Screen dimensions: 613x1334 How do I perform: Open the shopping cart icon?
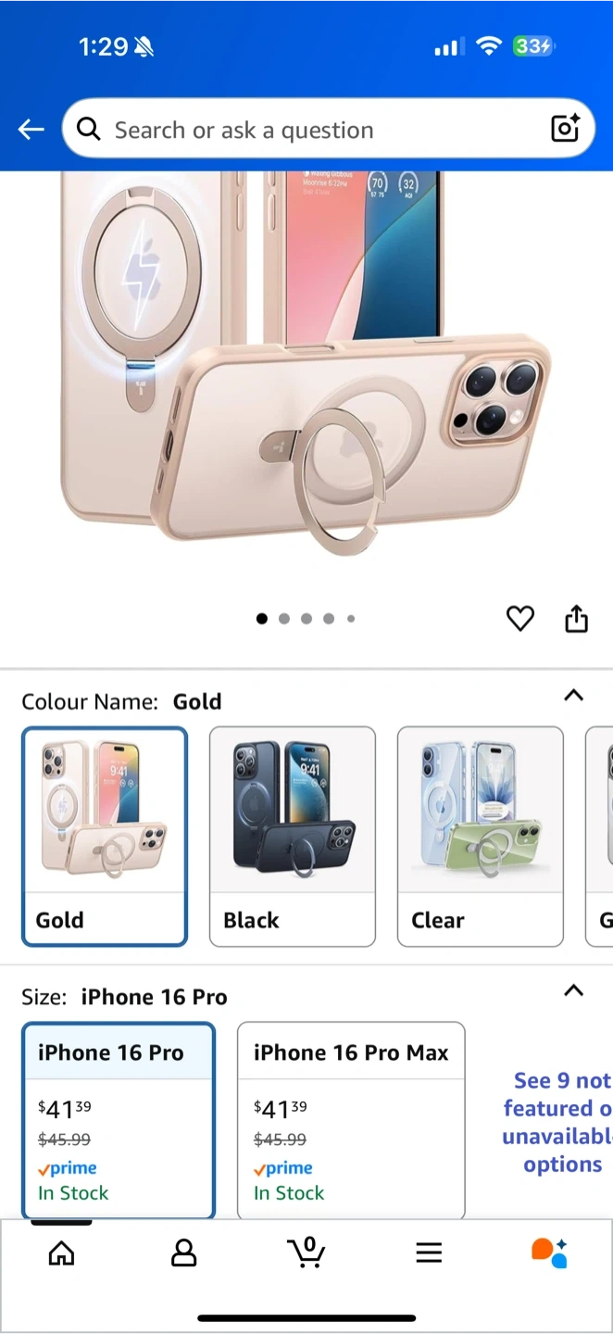[306, 1252]
